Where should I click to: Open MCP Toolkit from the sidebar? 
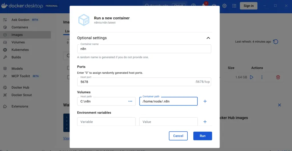pyautogui.click(x=21, y=76)
